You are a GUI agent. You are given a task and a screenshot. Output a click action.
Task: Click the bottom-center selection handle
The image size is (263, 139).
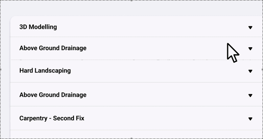[x=131, y=138]
